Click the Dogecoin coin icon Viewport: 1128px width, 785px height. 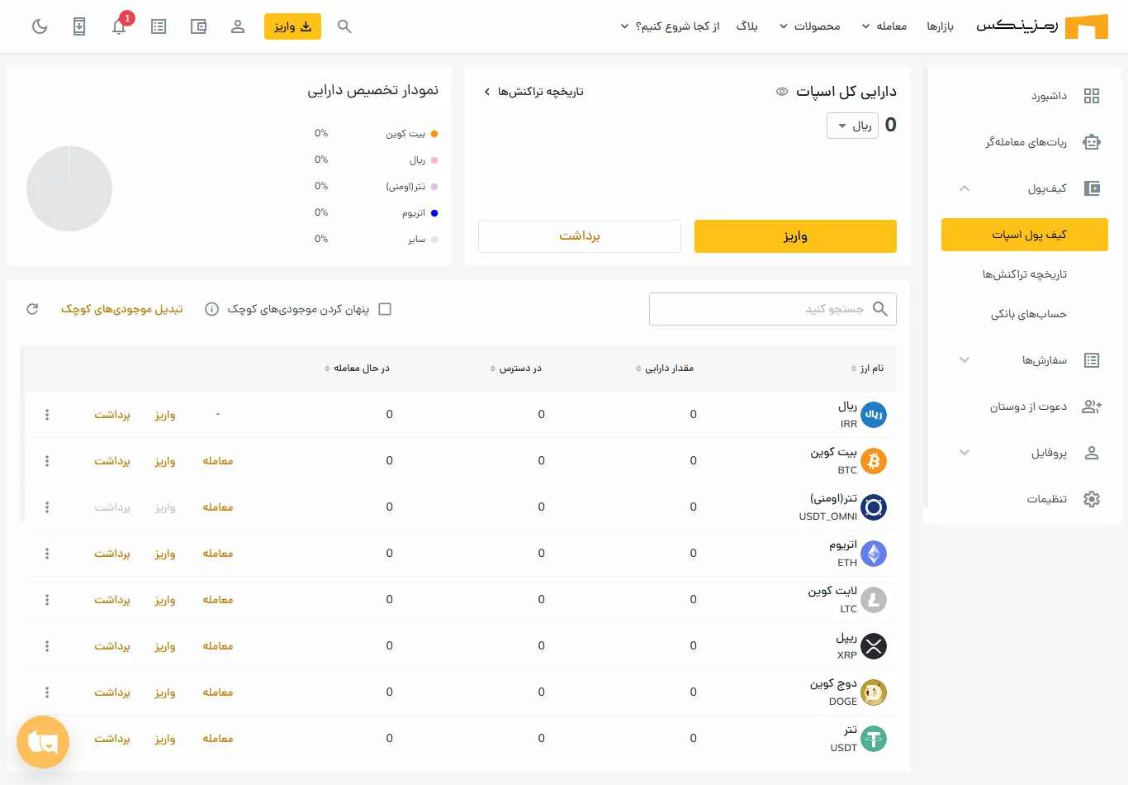pos(874,692)
